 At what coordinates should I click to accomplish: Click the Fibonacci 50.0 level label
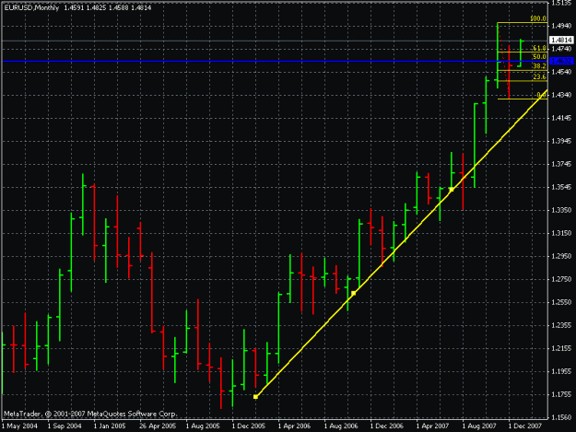539,57
